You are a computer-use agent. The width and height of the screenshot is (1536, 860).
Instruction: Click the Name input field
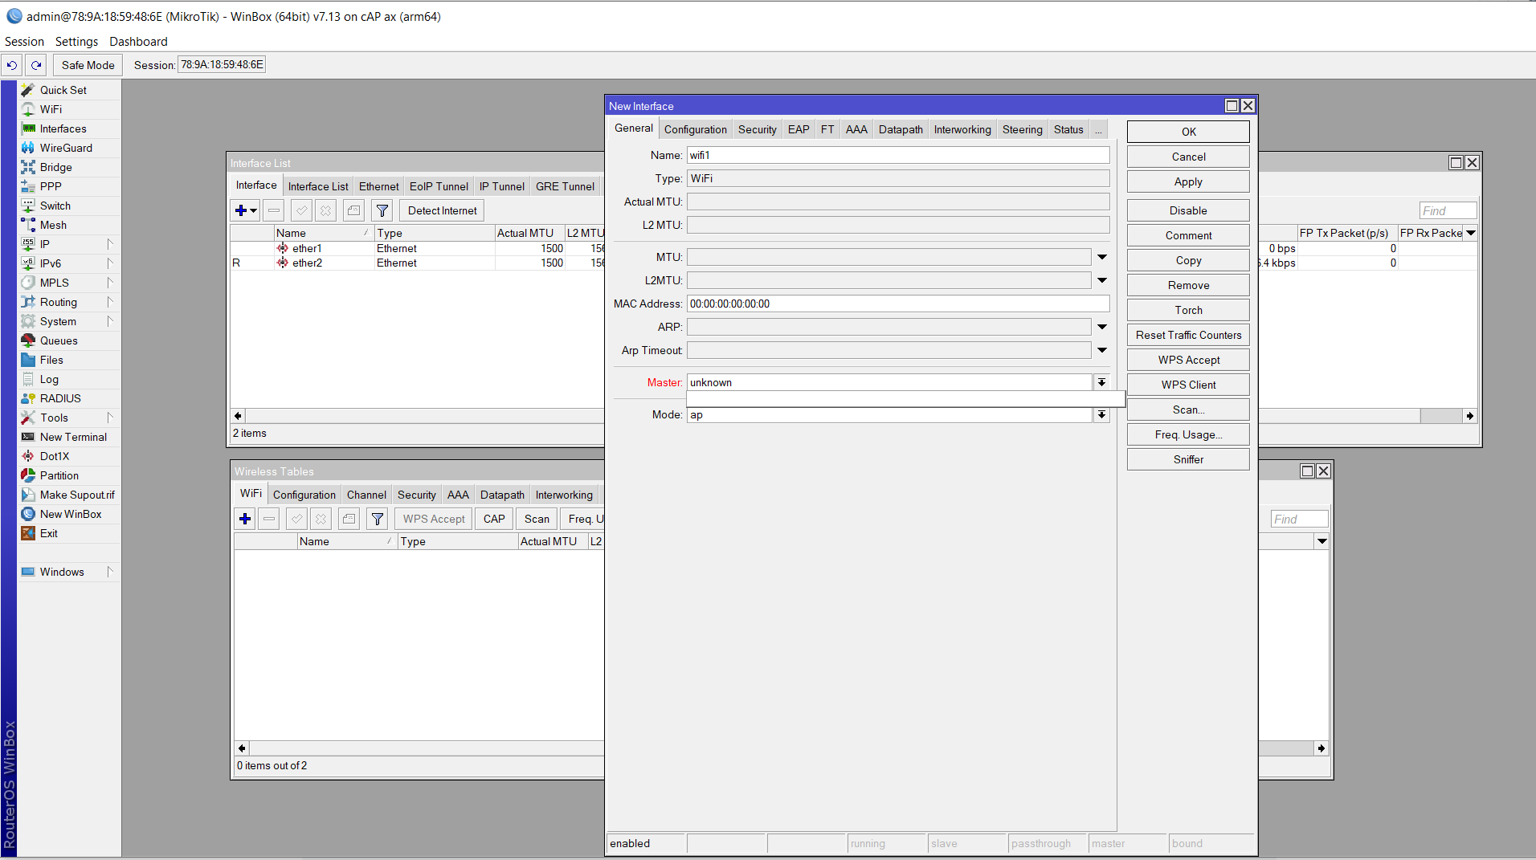(x=897, y=155)
